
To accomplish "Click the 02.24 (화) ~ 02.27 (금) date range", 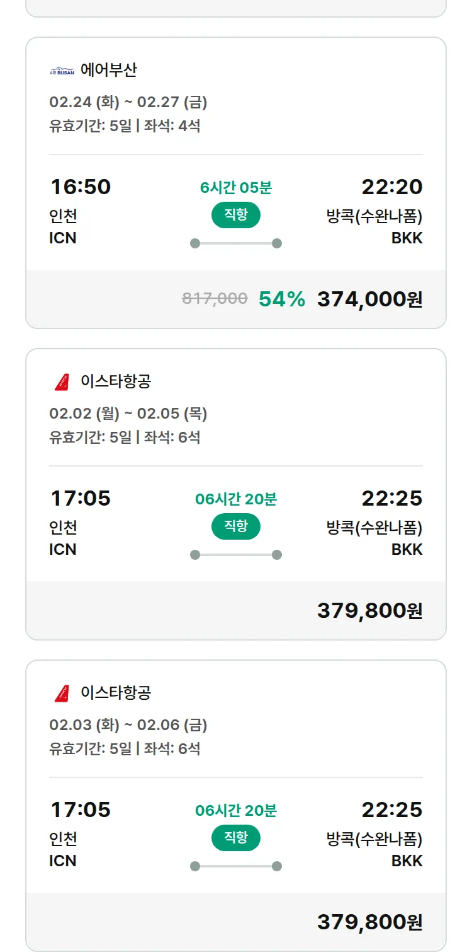I will (128, 102).
